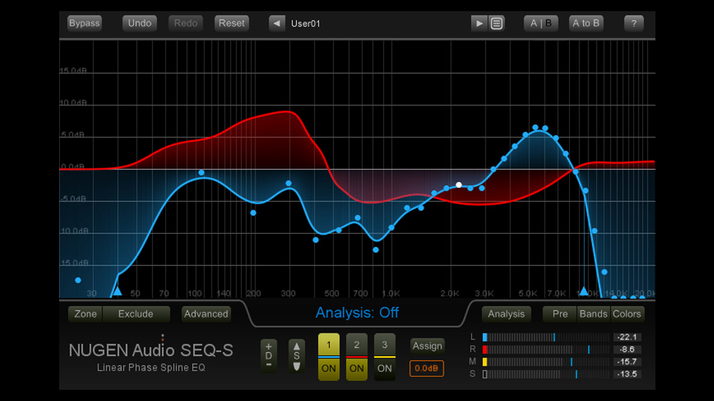This screenshot has height=401, width=714.
Task: Click the S up/down shift control
Action: pos(297,356)
